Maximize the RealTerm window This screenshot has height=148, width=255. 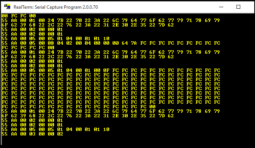click(238, 7)
